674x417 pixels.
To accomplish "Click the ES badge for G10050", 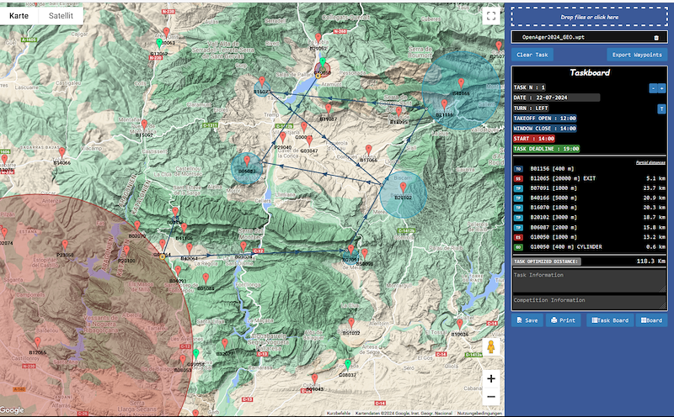I will point(518,237).
